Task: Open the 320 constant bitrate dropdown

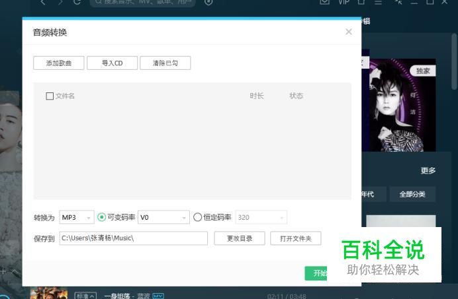Action: 261,217
